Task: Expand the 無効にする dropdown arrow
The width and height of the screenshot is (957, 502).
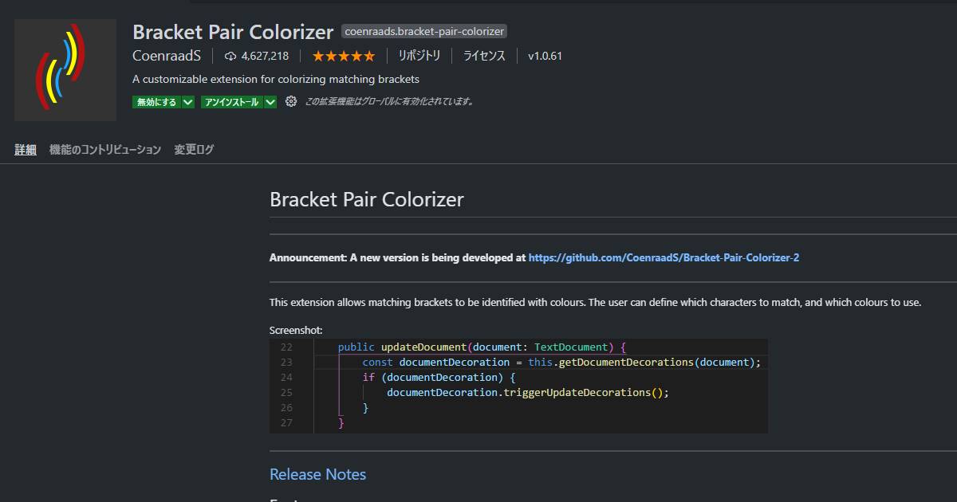Action: point(188,102)
